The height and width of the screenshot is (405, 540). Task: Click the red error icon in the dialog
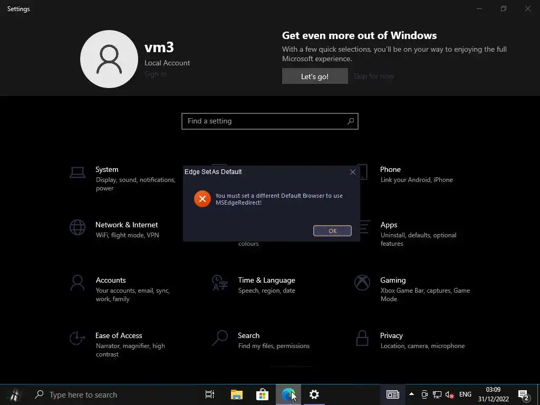click(x=202, y=199)
